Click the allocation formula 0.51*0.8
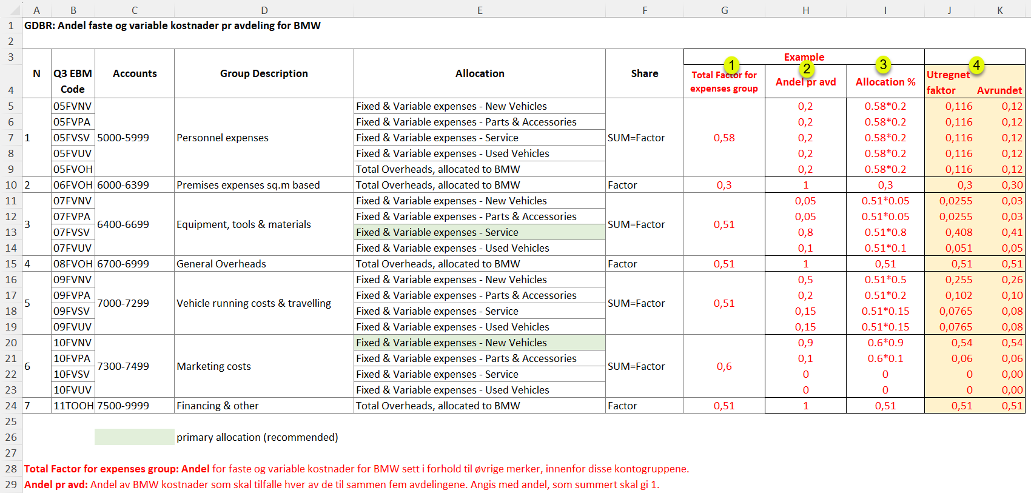The height and width of the screenshot is (493, 1031). pyautogui.click(x=885, y=232)
